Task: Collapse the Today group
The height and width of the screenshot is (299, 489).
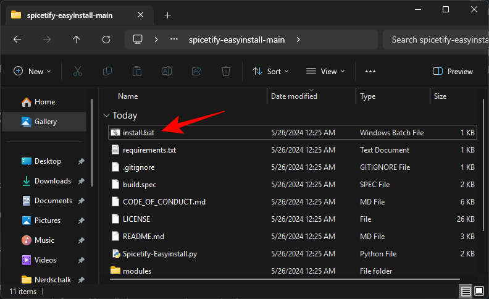Action: [x=106, y=116]
